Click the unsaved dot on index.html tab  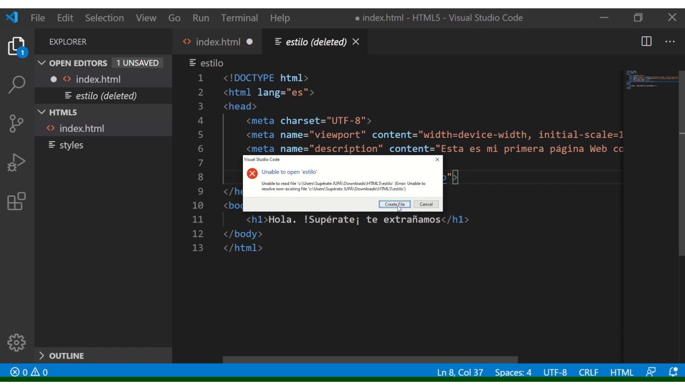click(249, 42)
